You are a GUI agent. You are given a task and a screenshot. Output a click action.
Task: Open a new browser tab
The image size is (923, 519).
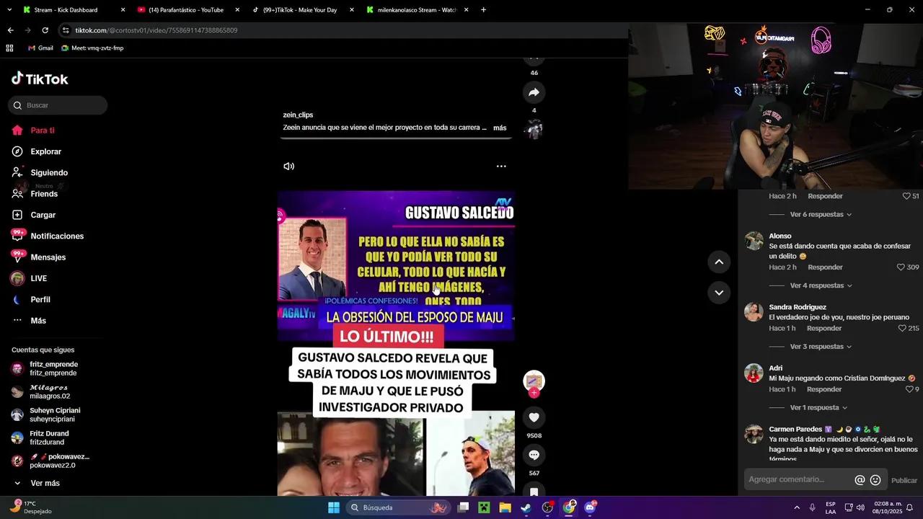point(483,10)
